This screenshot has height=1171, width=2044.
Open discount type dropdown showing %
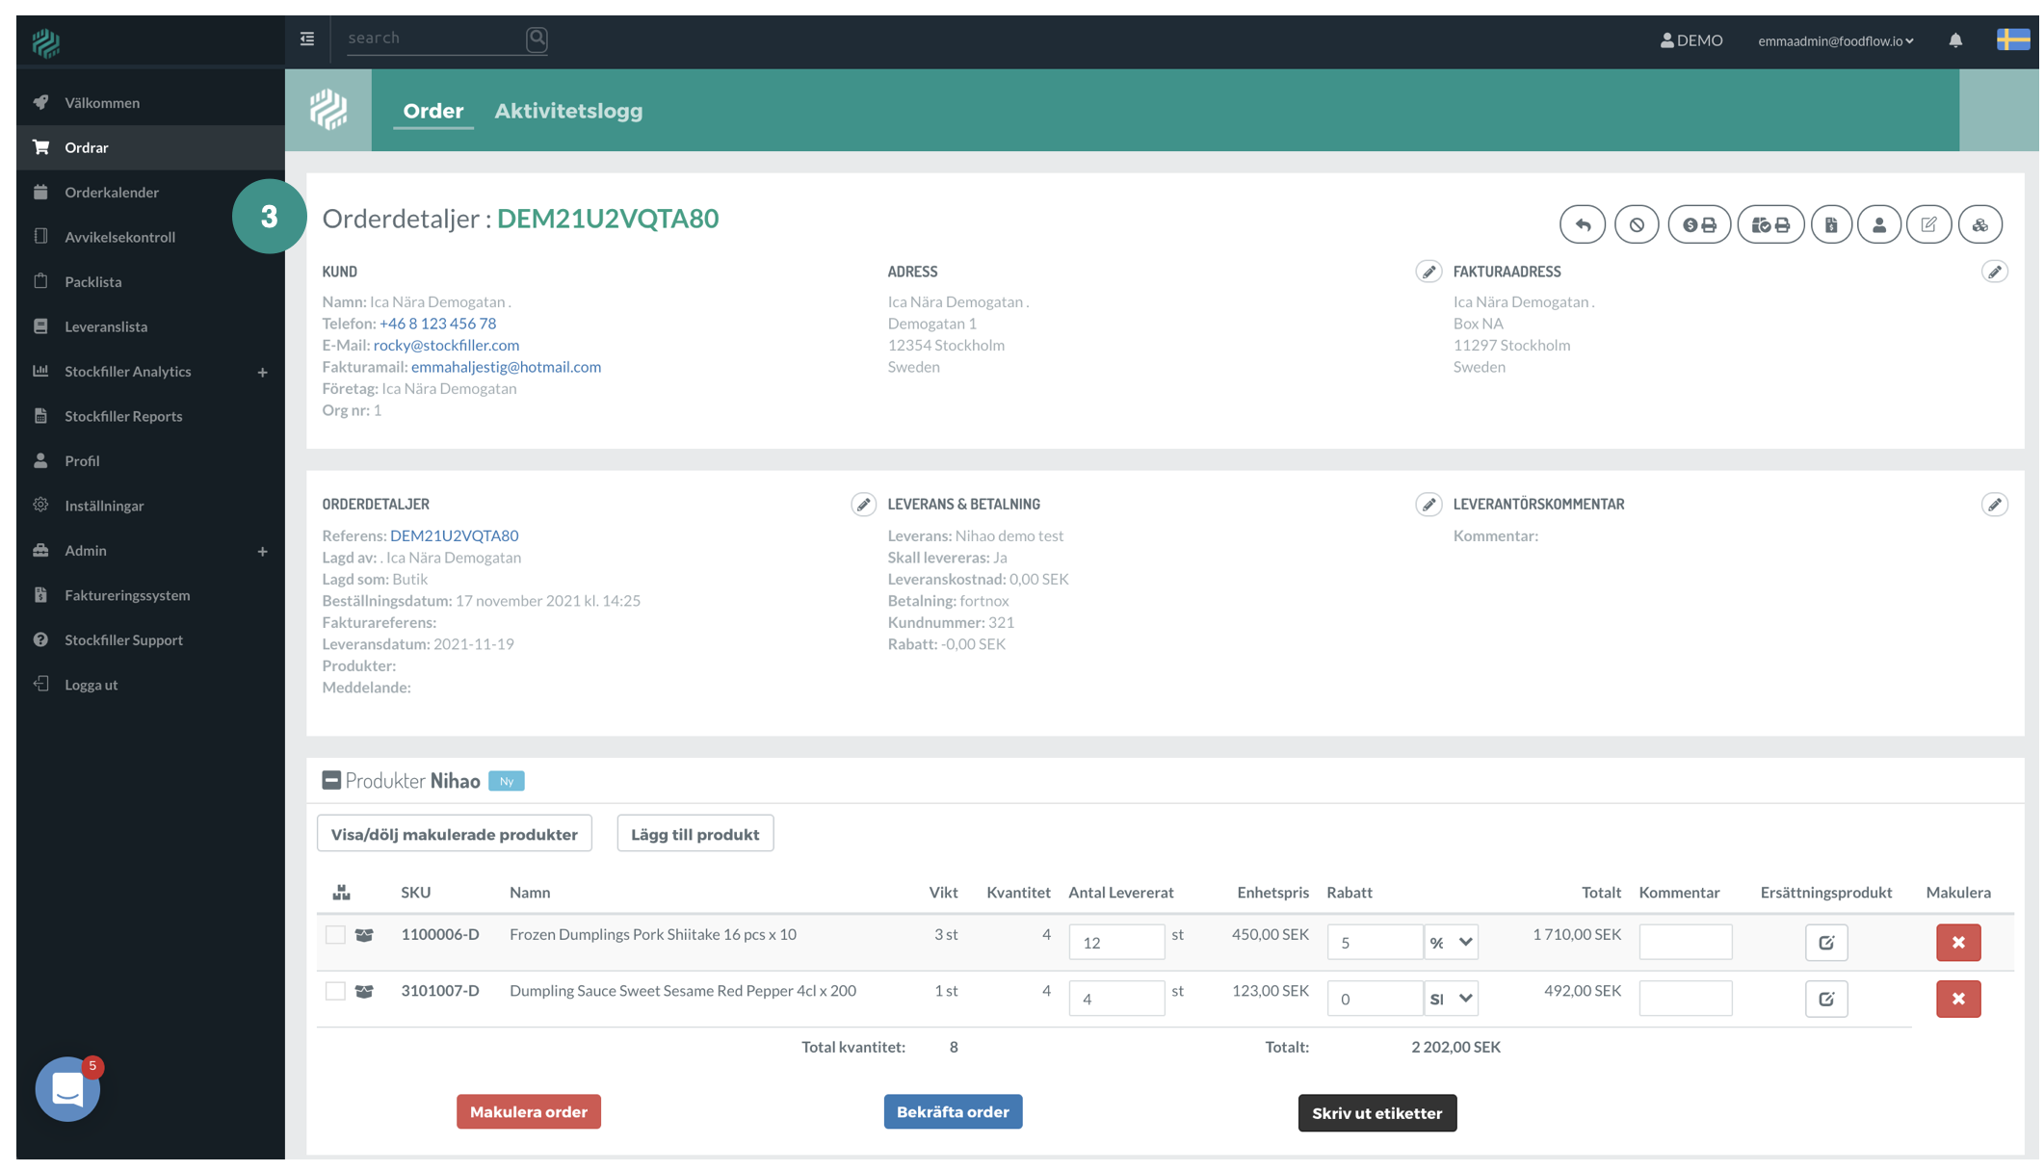click(x=1451, y=943)
